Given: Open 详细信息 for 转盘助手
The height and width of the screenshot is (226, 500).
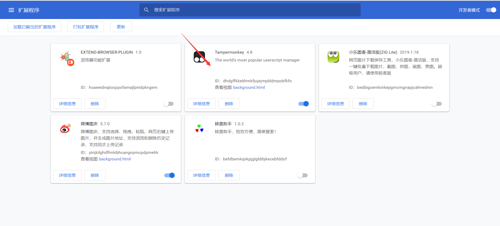Looking at the screenshot, I should click(202, 175).
